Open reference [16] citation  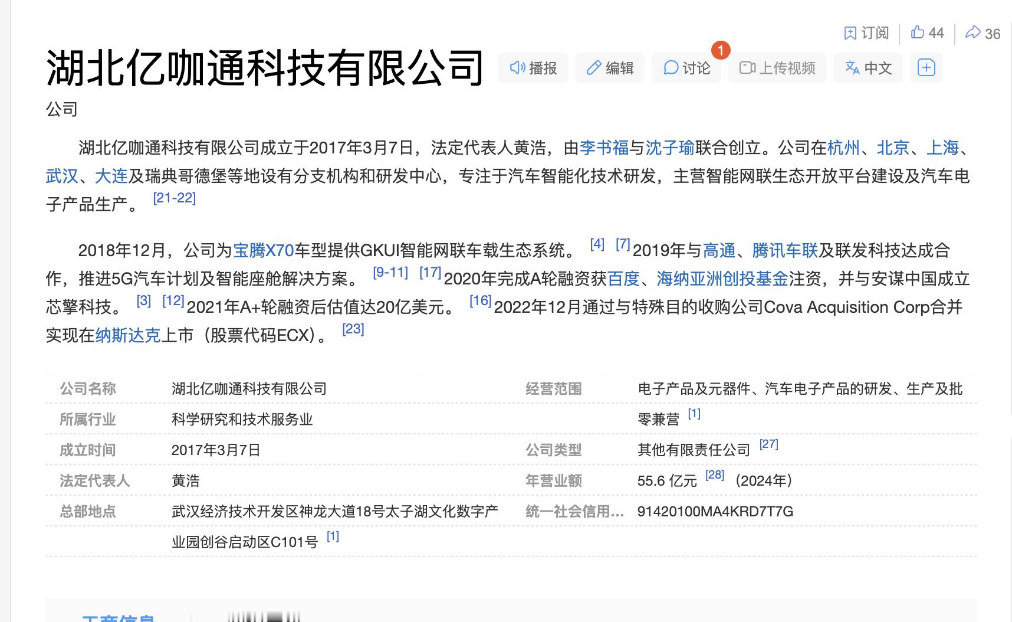[x=481, y=301]
